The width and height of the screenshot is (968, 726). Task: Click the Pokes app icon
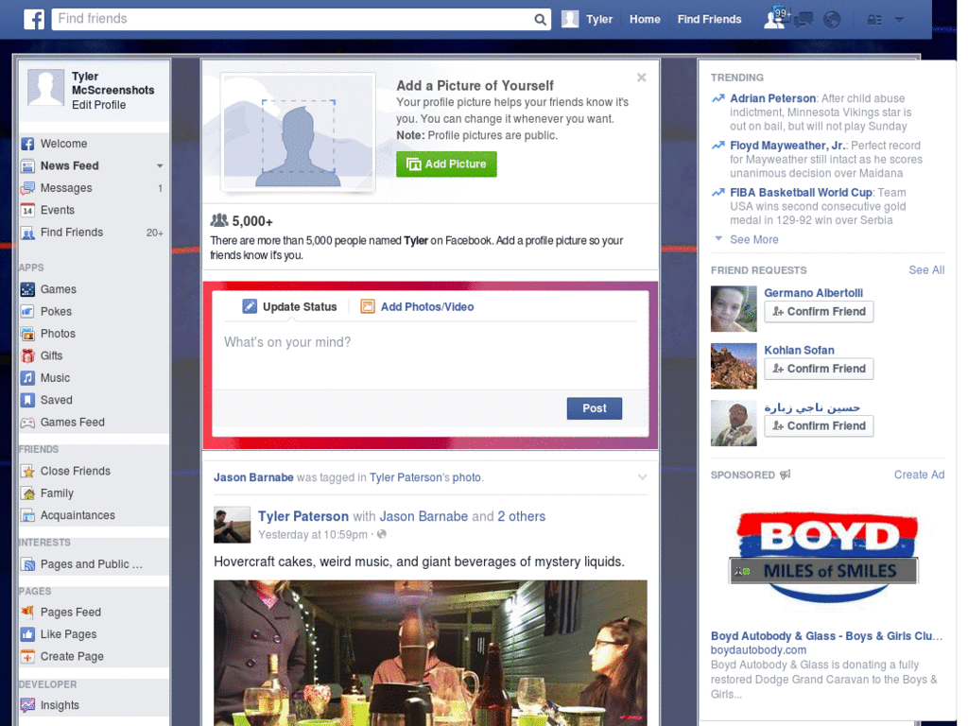[x=27, y=312]
